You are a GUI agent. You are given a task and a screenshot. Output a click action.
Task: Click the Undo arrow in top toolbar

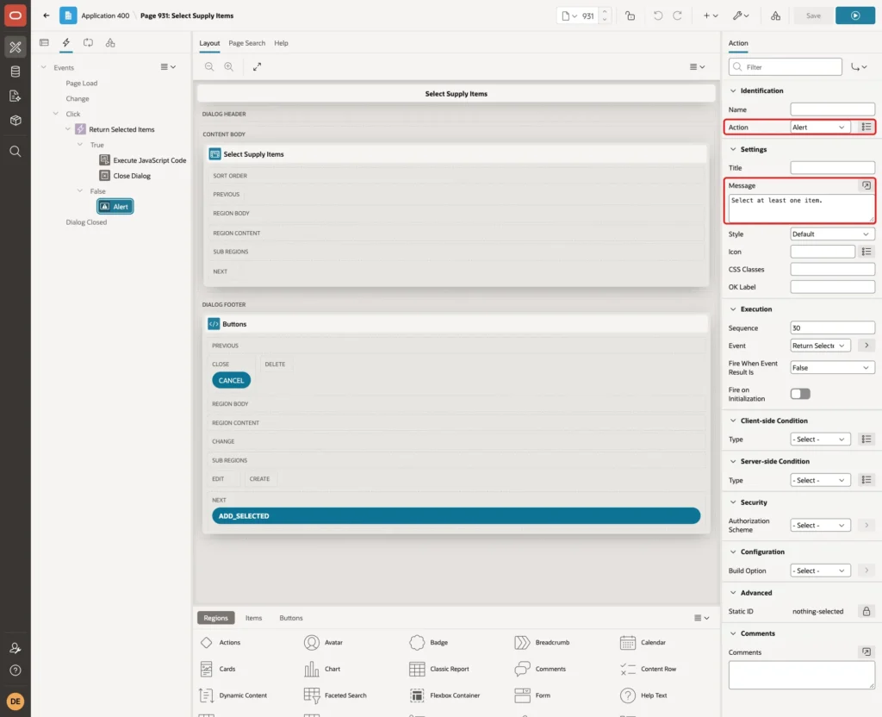click(x=657, y=16)
